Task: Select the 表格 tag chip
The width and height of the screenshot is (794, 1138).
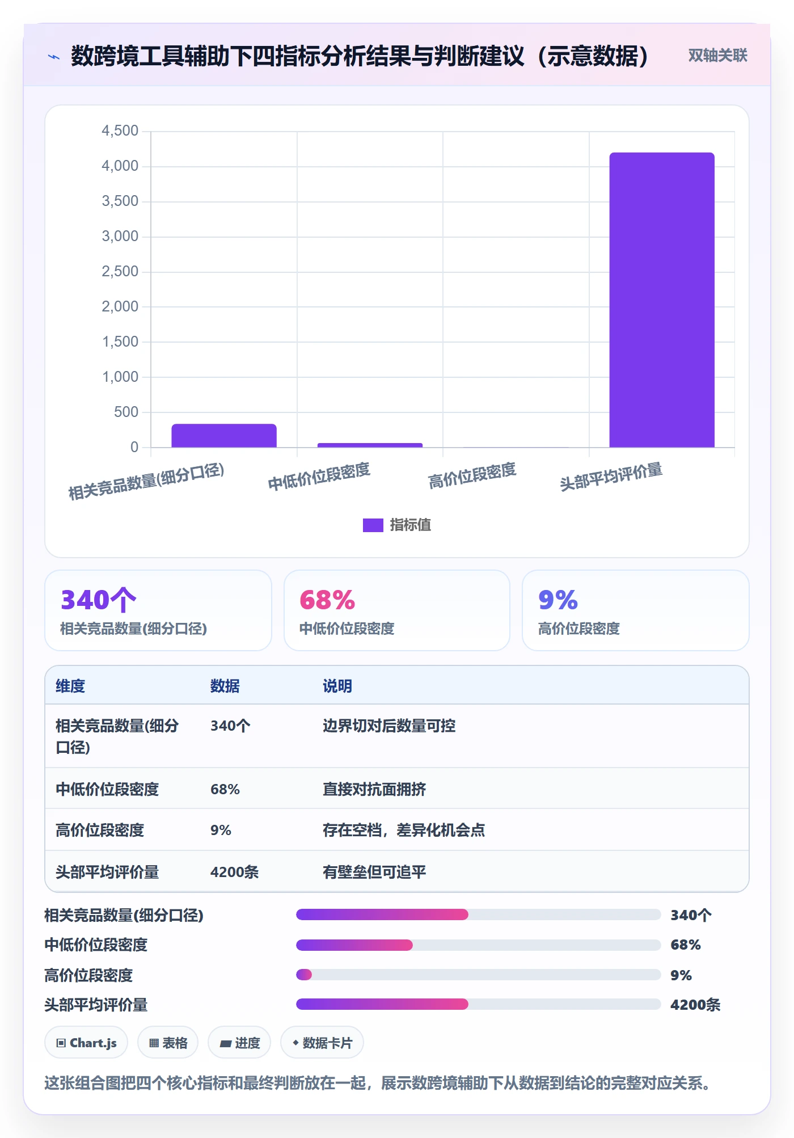Action: click(x=168, y=1043)
